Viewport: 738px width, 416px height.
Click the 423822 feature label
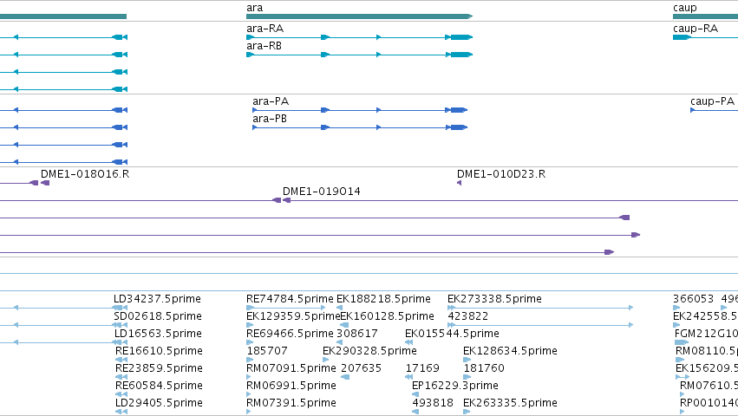click(468, 316)
